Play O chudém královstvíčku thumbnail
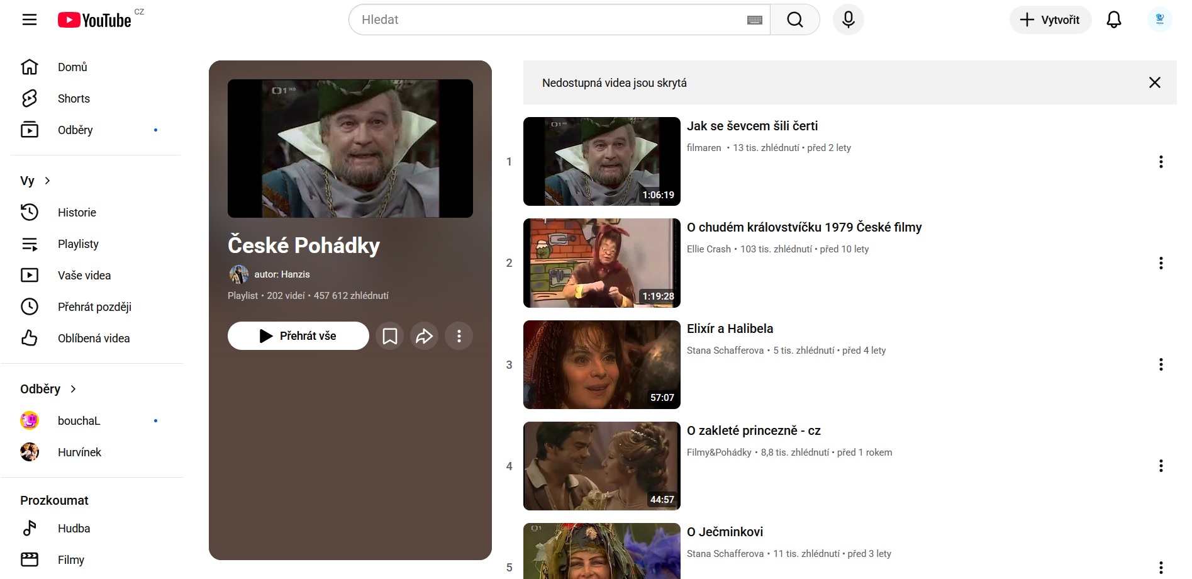 pos(601,263)
